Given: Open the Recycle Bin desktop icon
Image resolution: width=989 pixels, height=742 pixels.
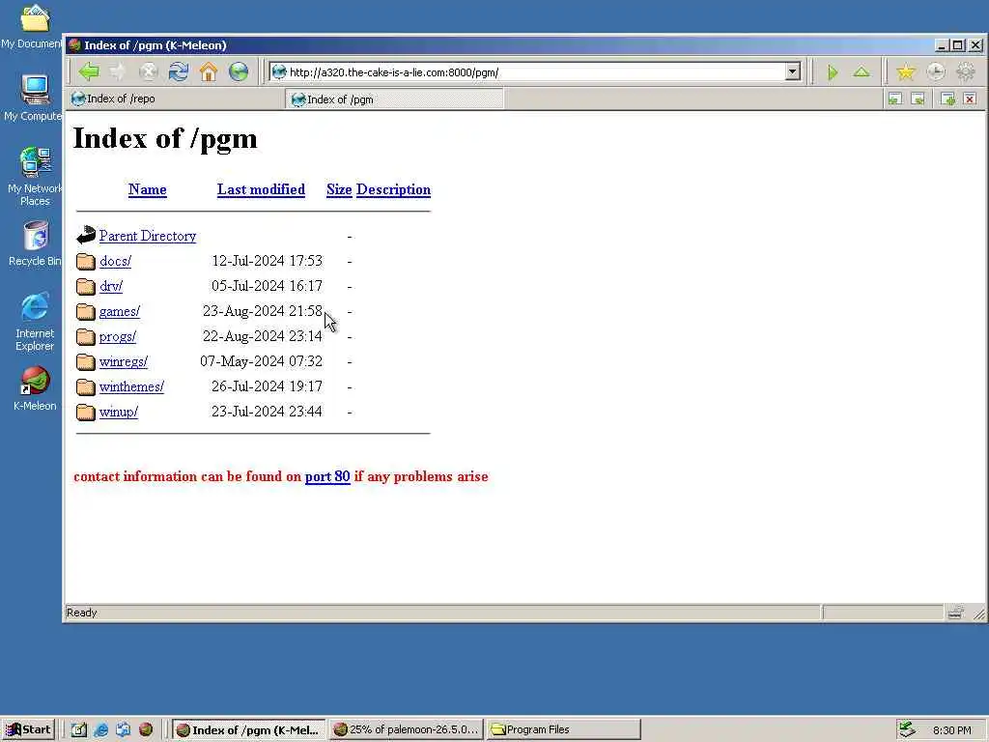Looking at the screenshot, I should pyautogui.click(x=35, y=243).
